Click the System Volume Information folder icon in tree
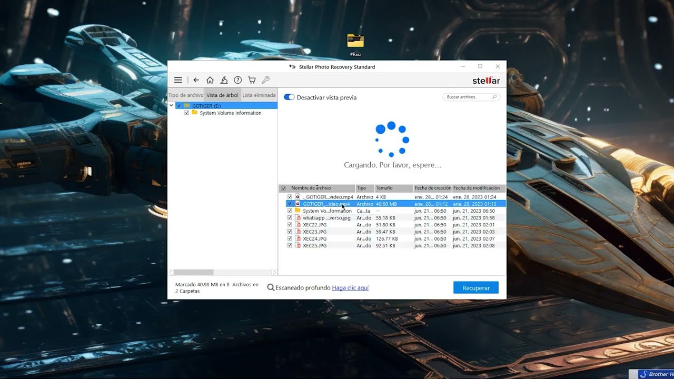Viewport: 674px width, 379px height. (194, 113)
